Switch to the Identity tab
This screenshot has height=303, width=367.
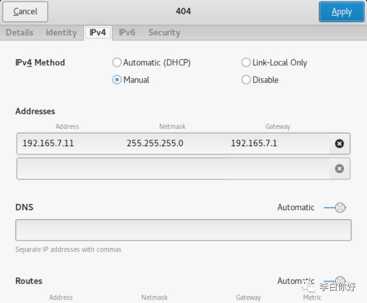click(61, 33)
